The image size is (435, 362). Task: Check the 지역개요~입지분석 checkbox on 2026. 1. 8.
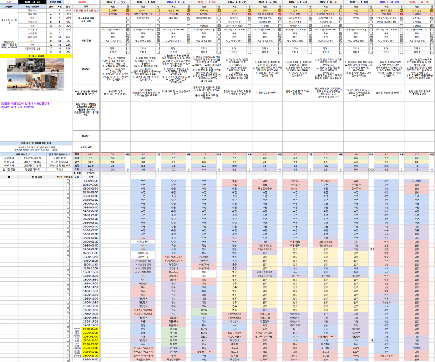(341, 14)
